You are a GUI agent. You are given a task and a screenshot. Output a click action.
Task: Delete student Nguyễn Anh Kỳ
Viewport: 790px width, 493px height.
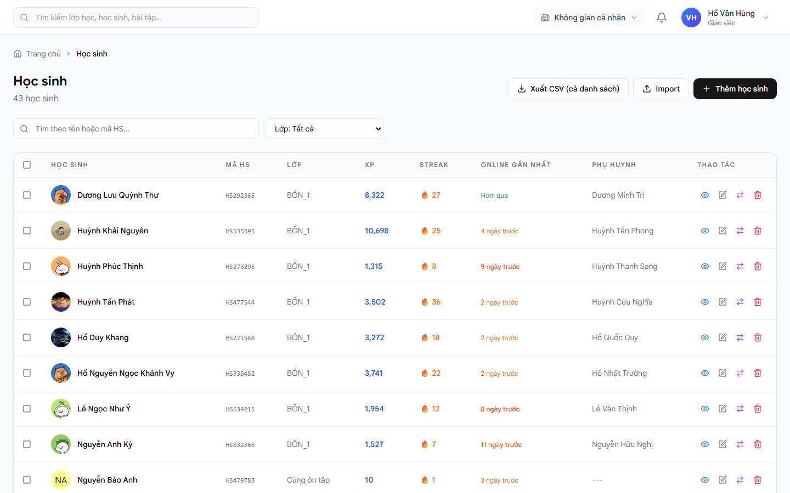coord(758,444)
